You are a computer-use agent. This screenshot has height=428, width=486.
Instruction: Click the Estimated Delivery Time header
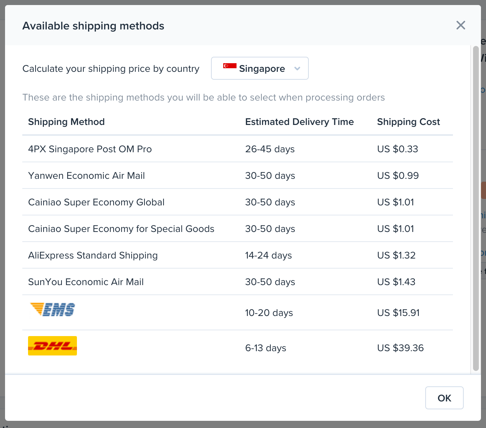pyautogui.click(x=299, y=122)
